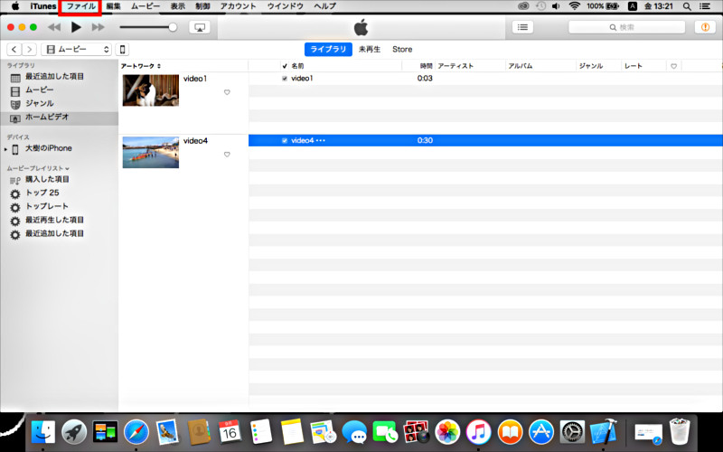Switch to the 未再生 tab

[x=370, y=50]
